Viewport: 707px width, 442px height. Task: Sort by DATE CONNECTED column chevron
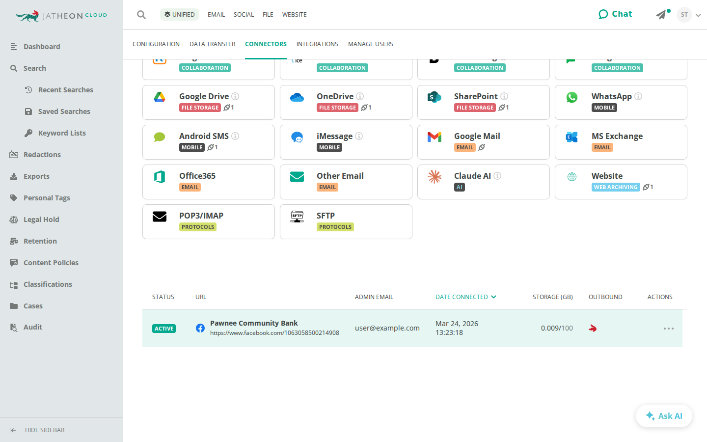point(493,297)
